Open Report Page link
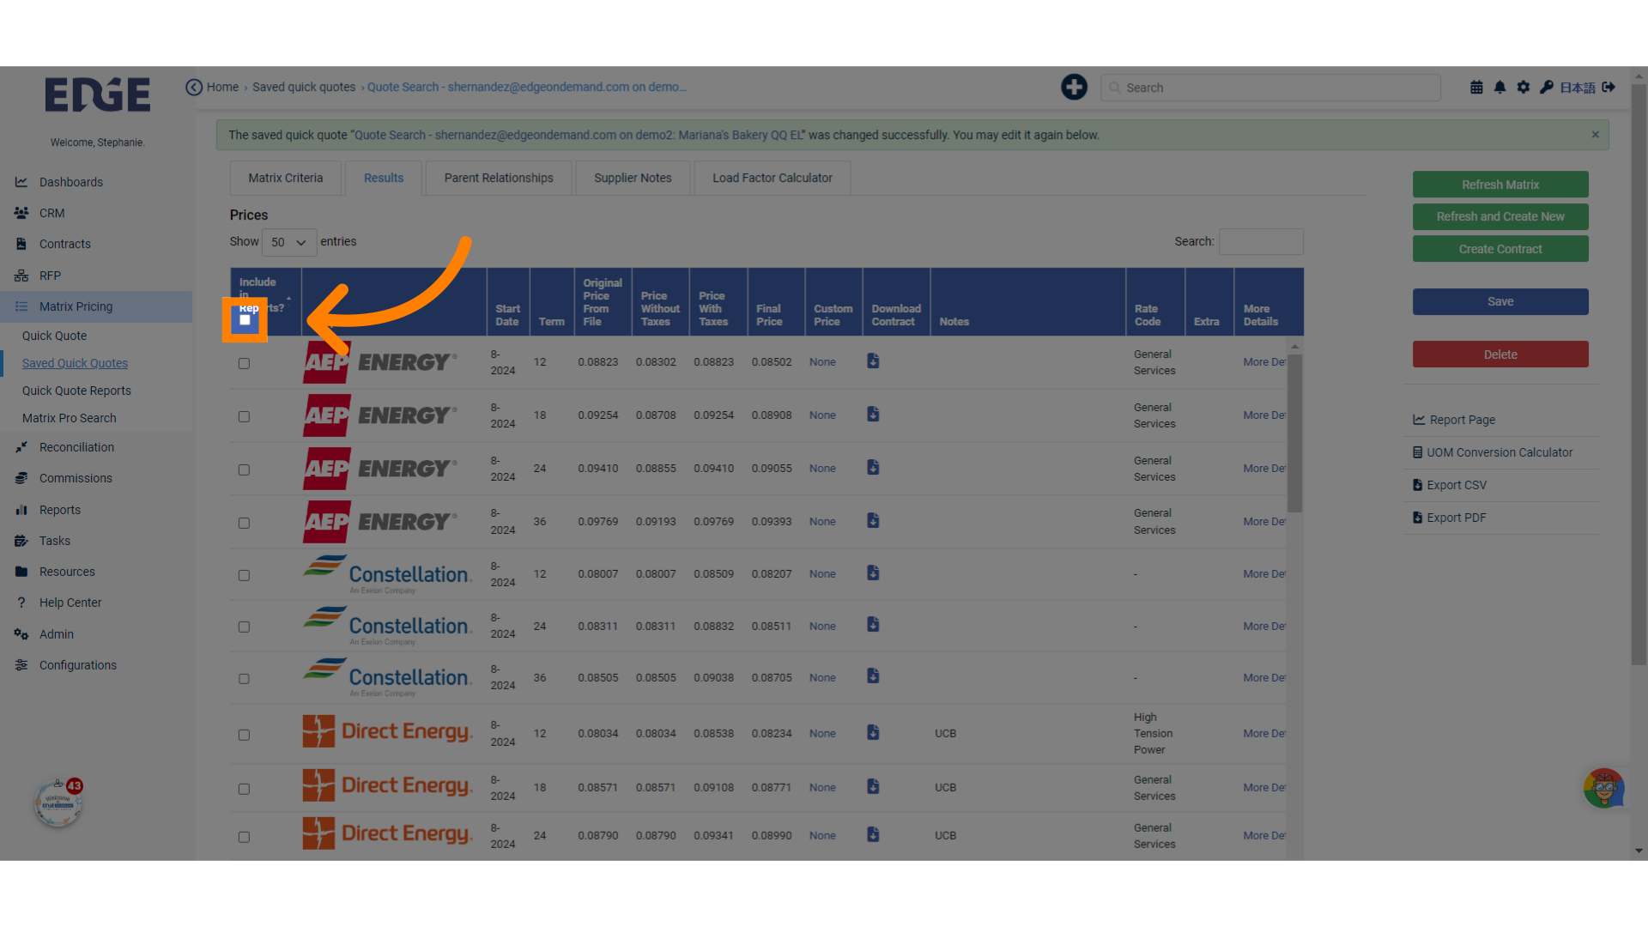 [x=1454, y=420]
